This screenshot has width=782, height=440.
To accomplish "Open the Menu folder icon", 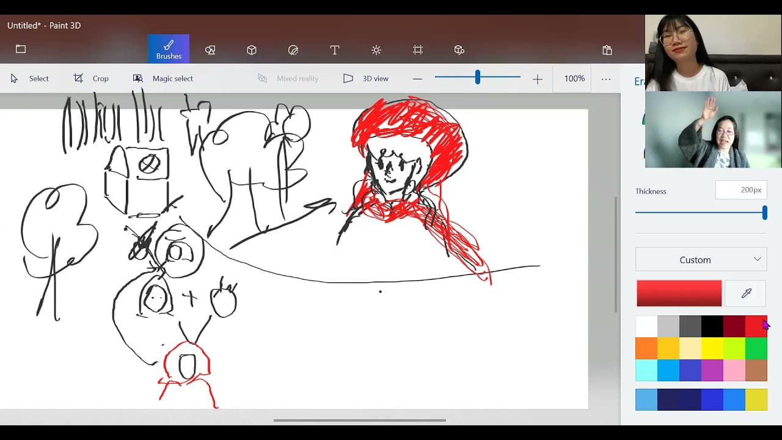I will coord(21,49).
